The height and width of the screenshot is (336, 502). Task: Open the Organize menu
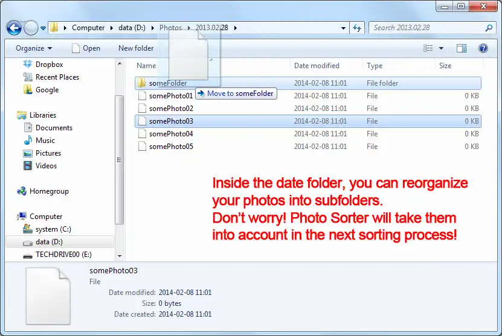click(x=34, y=48)
